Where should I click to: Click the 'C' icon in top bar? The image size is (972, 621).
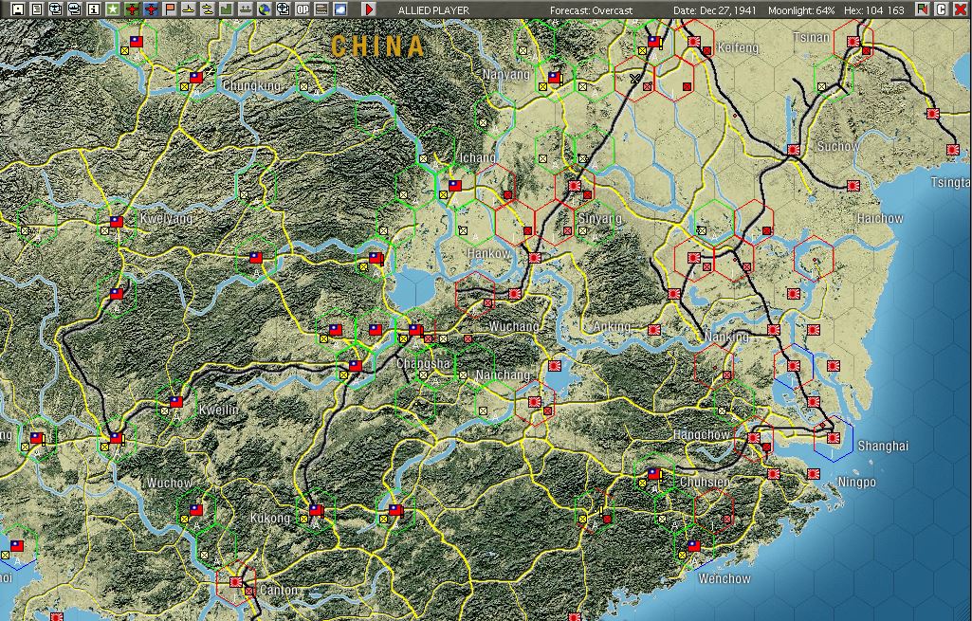click(x=941, y=9)
